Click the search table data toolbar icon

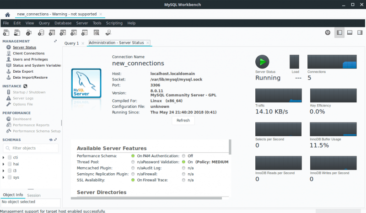click(97, 32)
